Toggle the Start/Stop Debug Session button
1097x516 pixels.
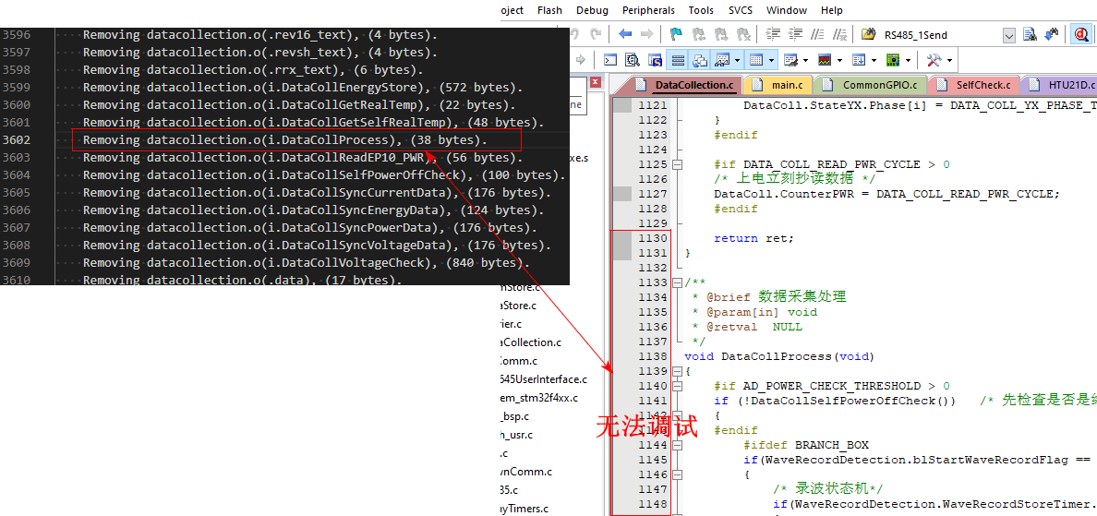(x=1081, y=33)
